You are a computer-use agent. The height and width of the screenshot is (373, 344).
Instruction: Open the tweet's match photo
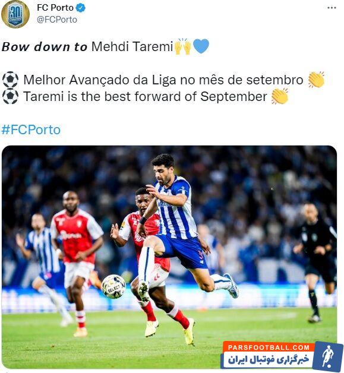pyautogui.click(x=169, y=257)
